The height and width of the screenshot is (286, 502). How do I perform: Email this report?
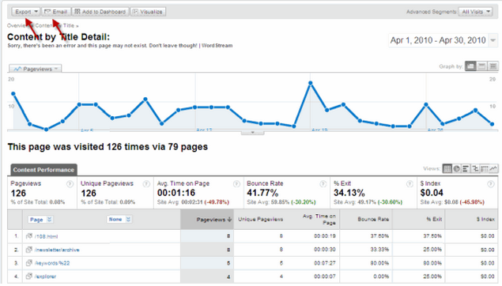[56, 12]
